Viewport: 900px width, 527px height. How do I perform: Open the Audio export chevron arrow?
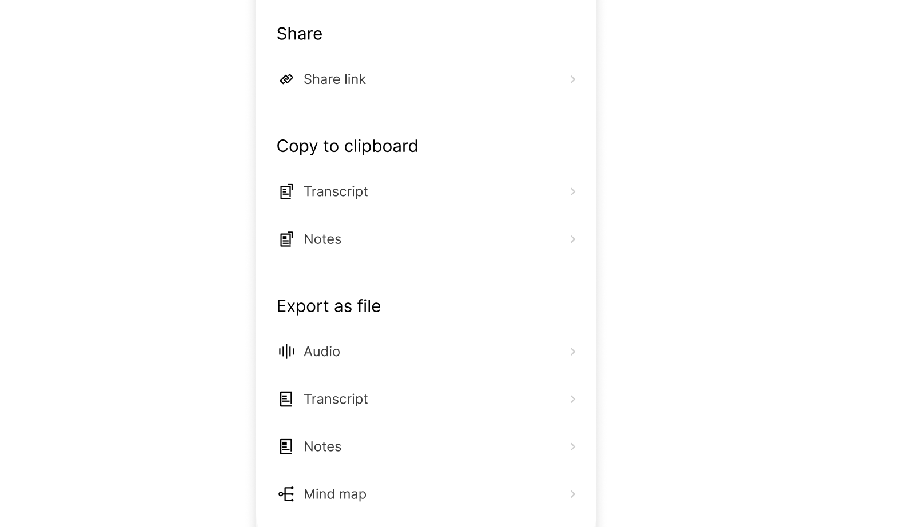click(572, 352)
